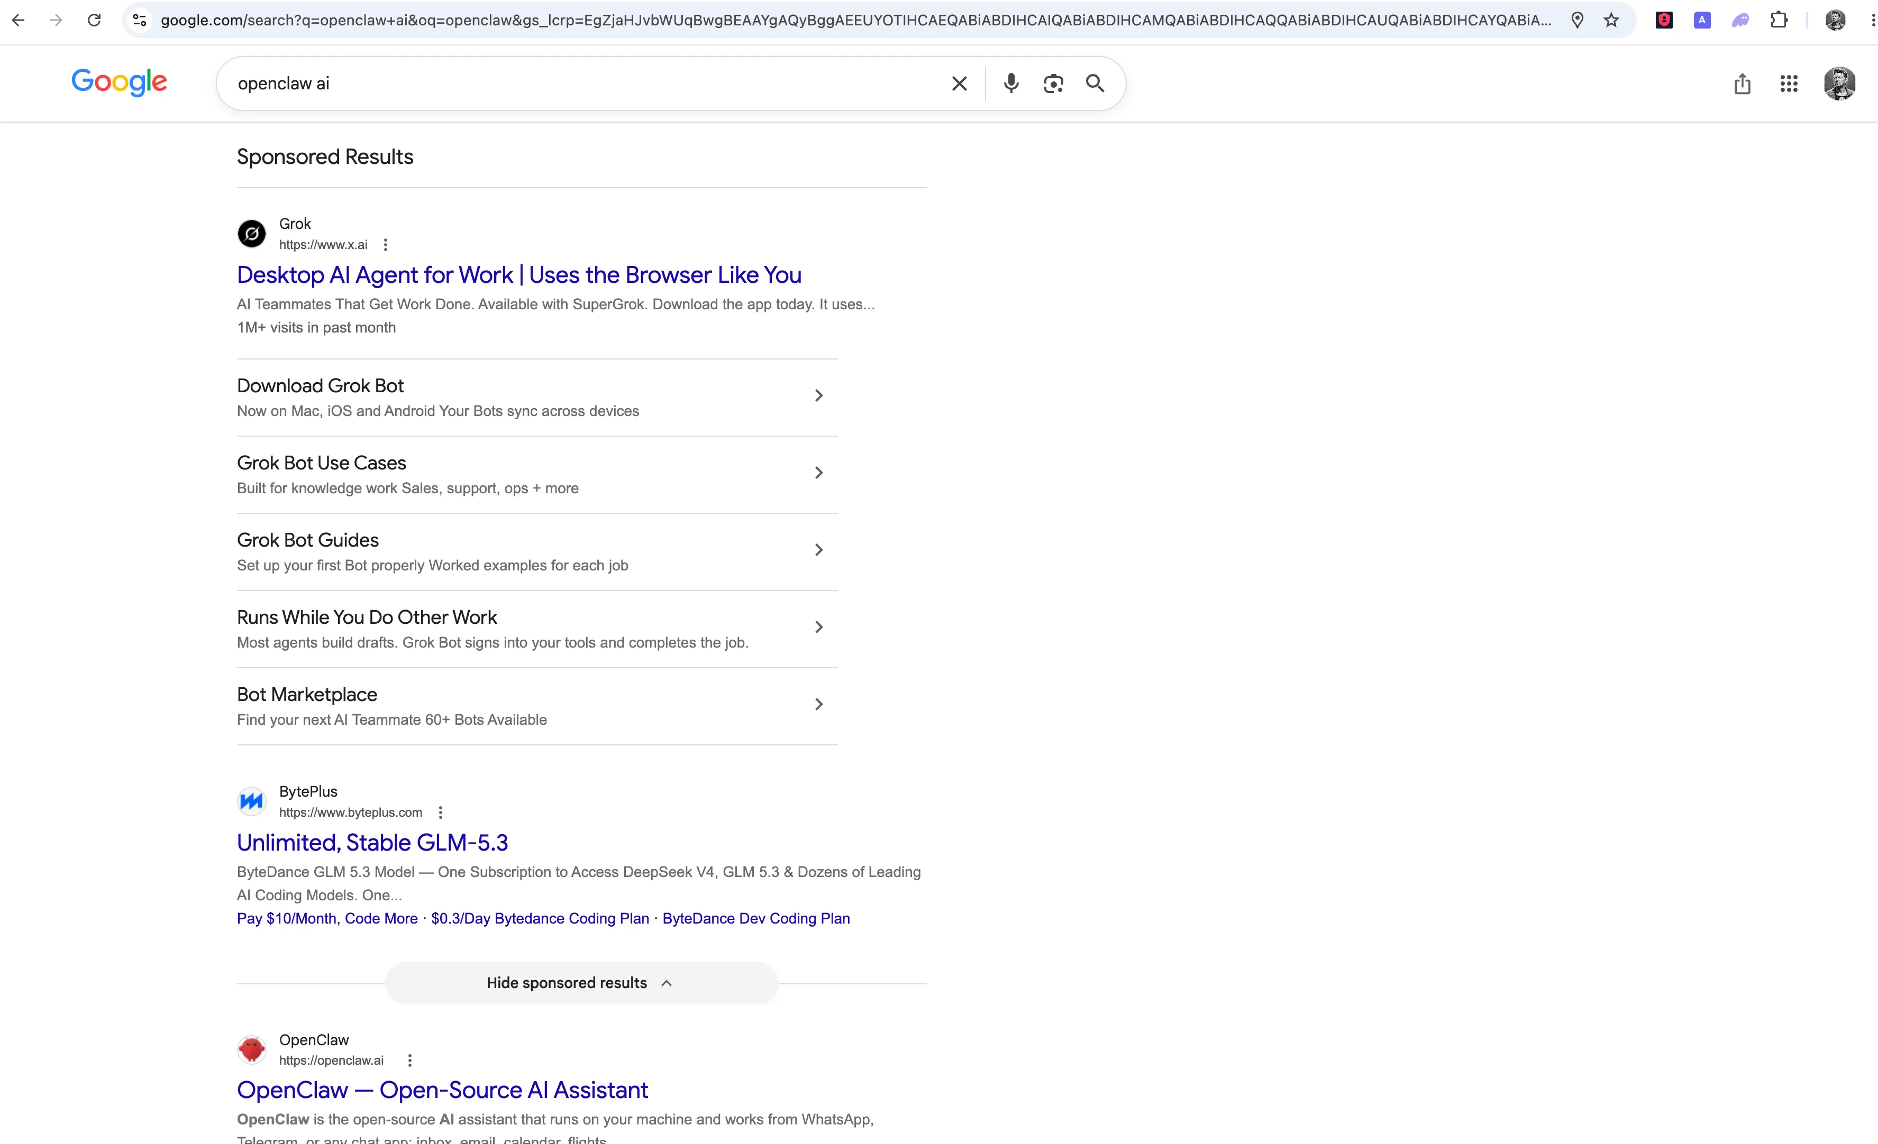Open 'Desktop AI Agent for Work' ad link
The height and width of the screenshot is (1144, 1878).
[x=519, y=275]
